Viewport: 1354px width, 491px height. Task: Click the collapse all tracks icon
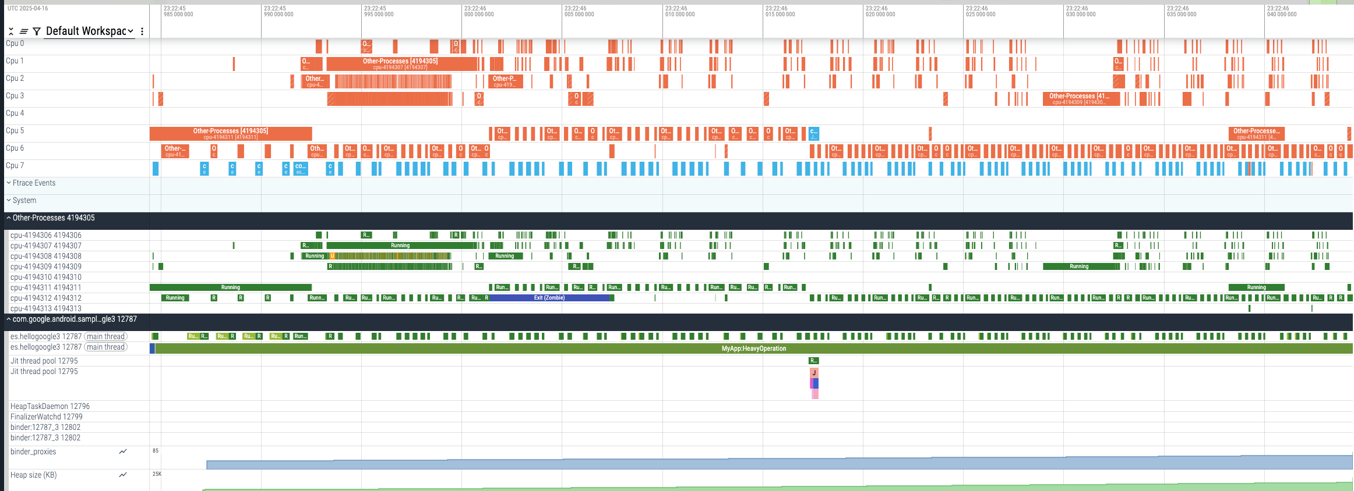[11, 31]
